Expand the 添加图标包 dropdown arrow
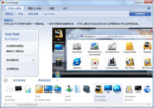This screenshot has width=154, height=108. point(33,60)
